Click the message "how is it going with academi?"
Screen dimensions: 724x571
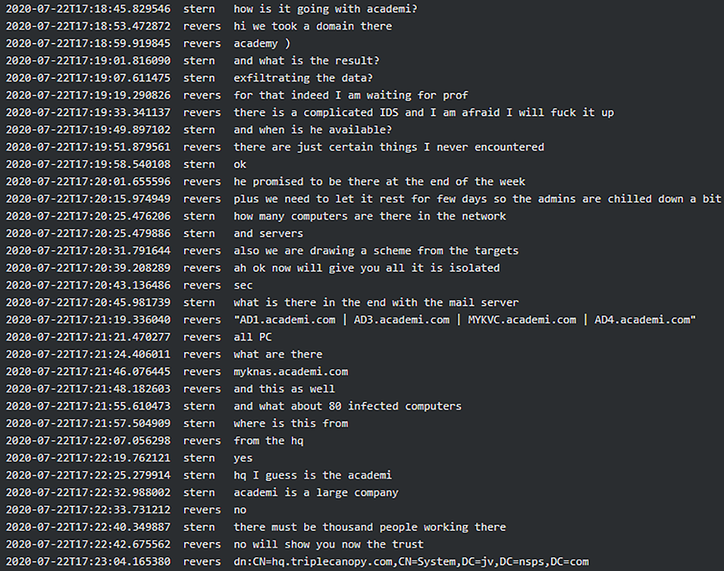point(325,9)
